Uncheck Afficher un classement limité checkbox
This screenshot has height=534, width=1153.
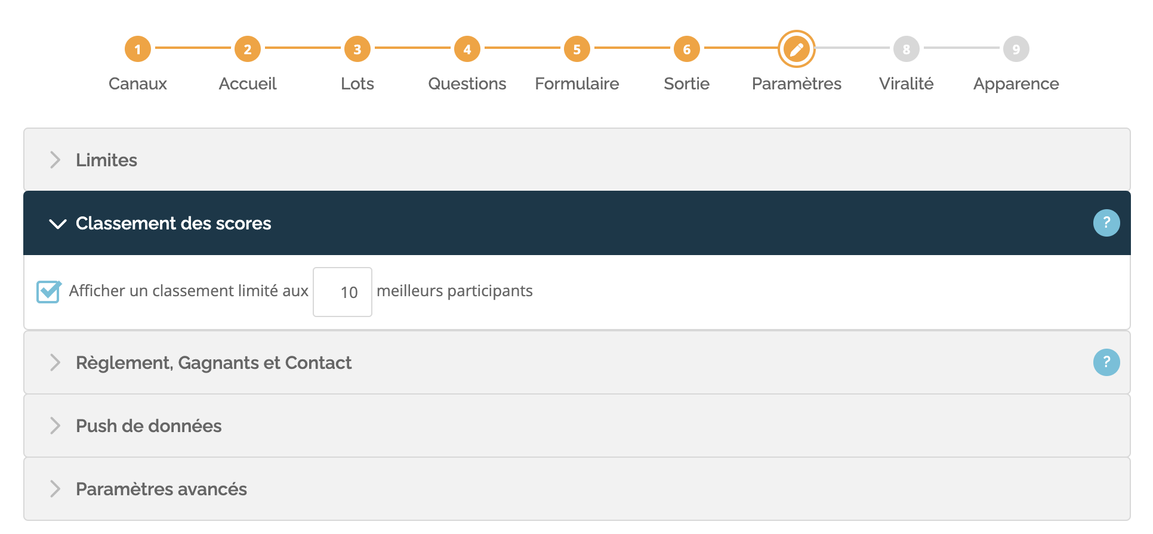tap(48, 291)
